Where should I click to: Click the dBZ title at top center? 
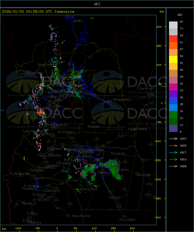[97, 4]
